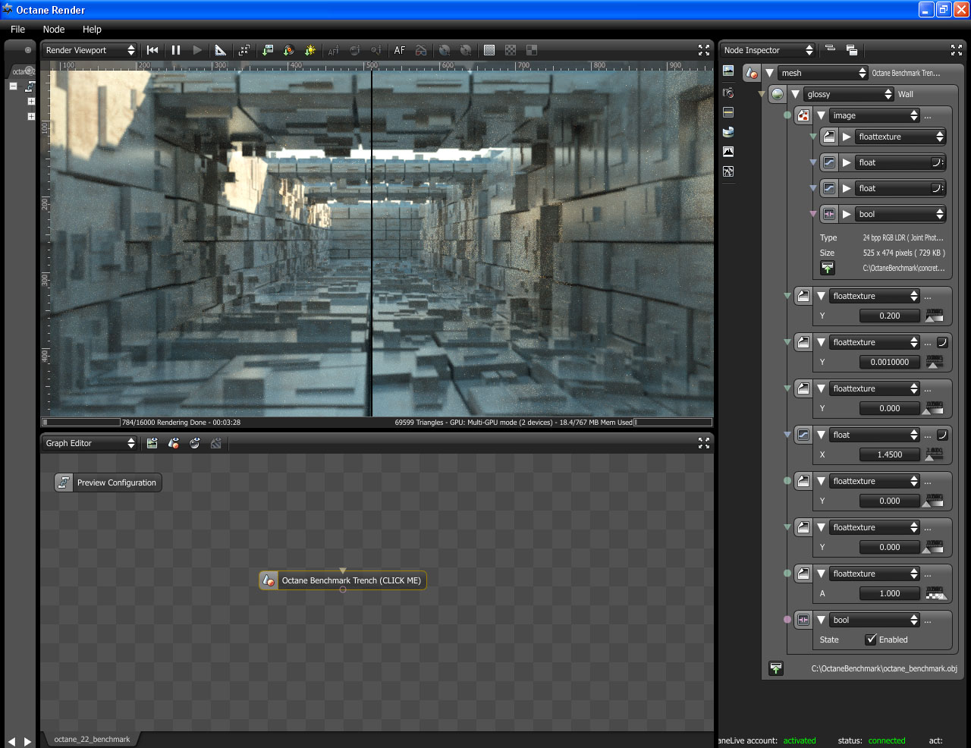Open the Node menu

coord(54,30)
